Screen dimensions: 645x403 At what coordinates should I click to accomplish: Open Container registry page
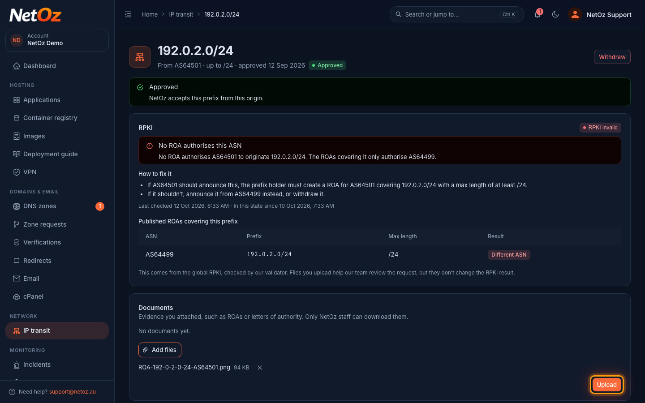click(57, 118)
